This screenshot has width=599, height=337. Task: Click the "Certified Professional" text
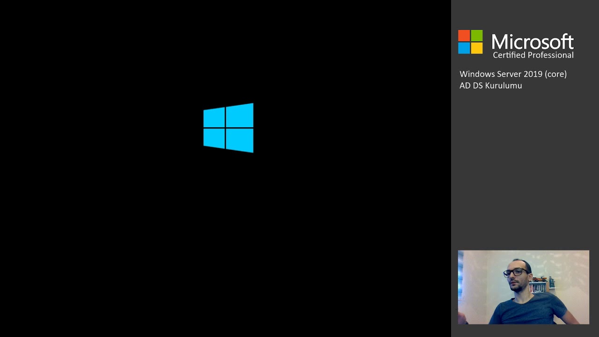coord(533,55)
